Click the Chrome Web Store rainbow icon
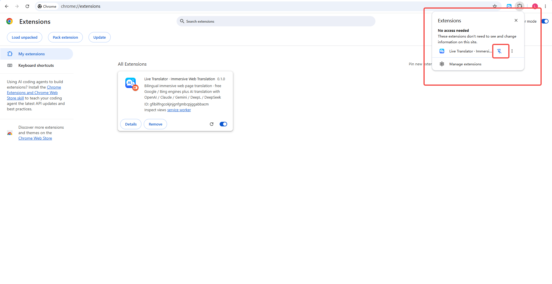The width and height of the screenshot is (552, 284). click(x=10, y=133)
